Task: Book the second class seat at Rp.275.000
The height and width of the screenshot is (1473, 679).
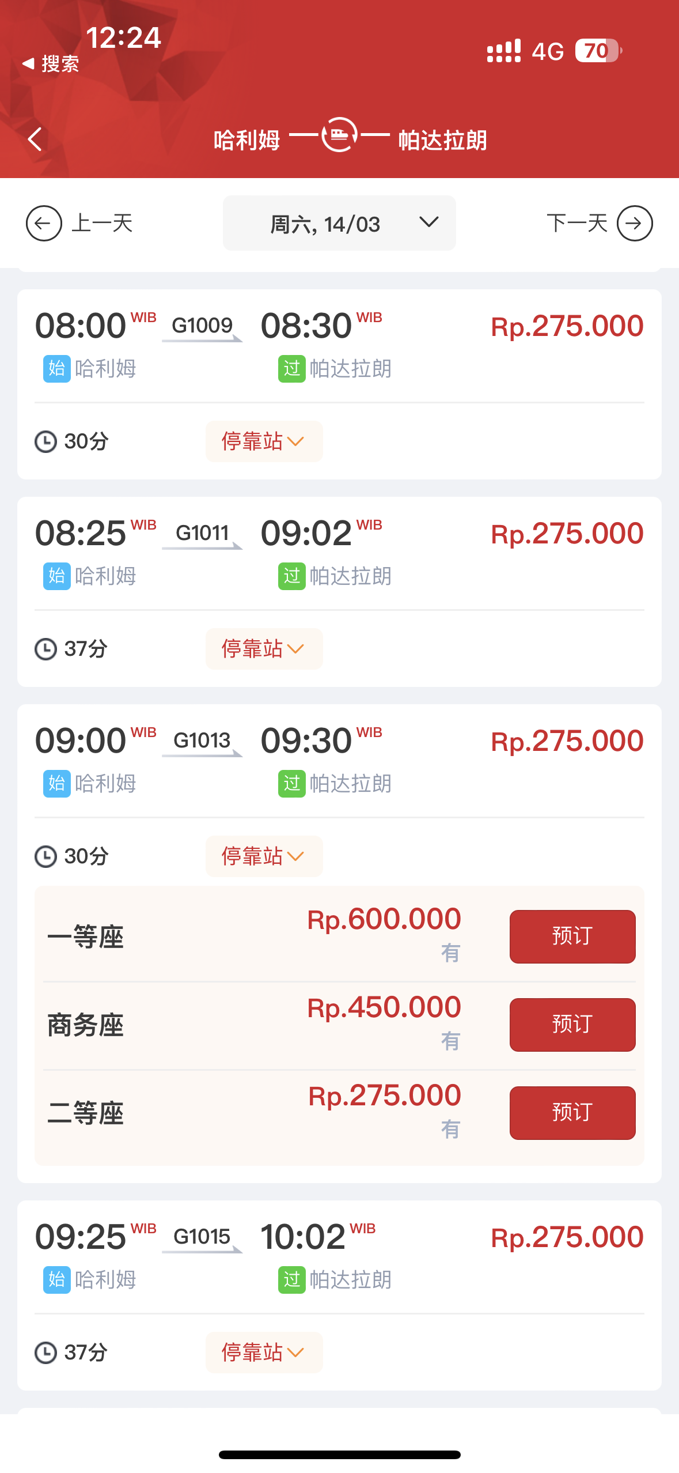Action: [572, 1113]
